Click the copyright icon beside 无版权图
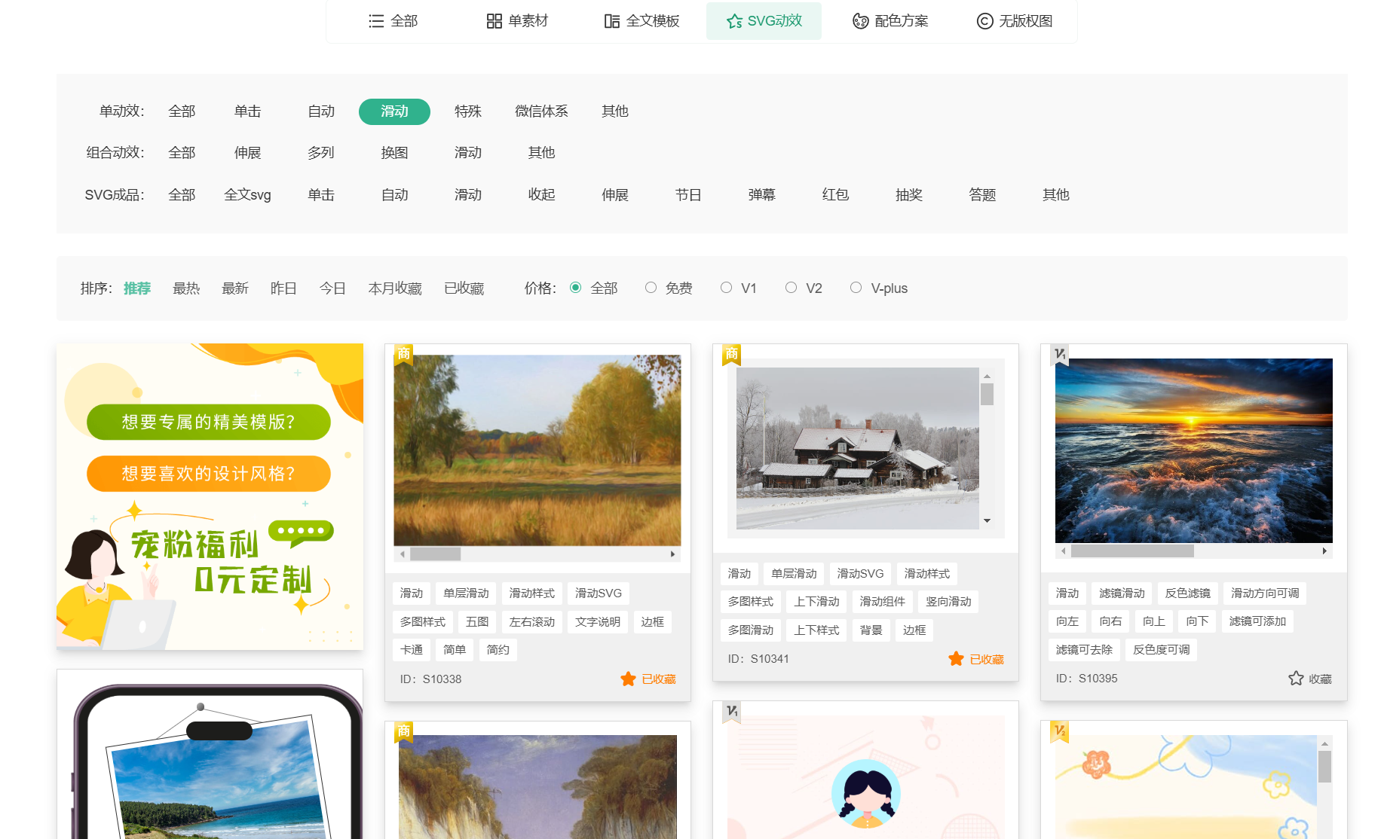This screenshot has width=1384, height=839. pyautogui.click(x=984, y=21)
